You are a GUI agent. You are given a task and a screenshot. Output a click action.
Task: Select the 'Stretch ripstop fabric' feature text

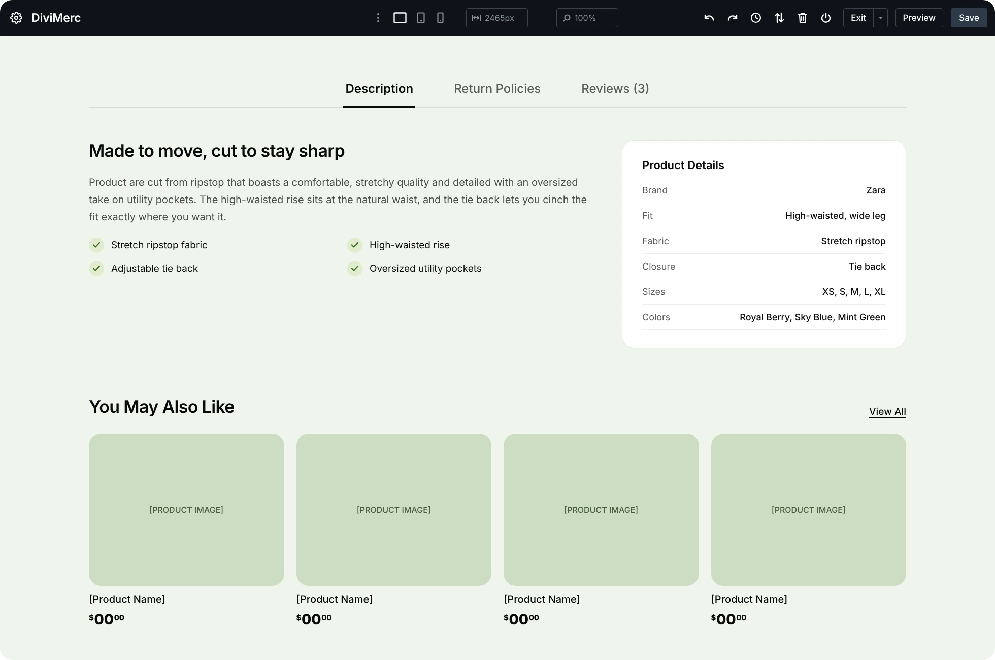(x=159, y=245)
